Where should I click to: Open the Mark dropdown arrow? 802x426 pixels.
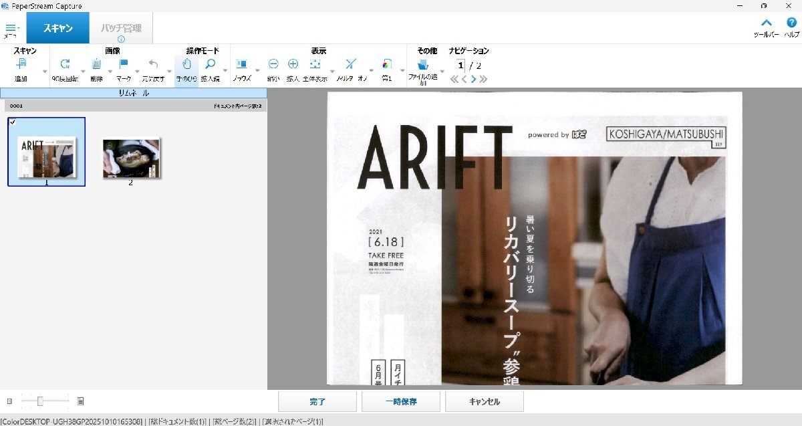point(138,71)
